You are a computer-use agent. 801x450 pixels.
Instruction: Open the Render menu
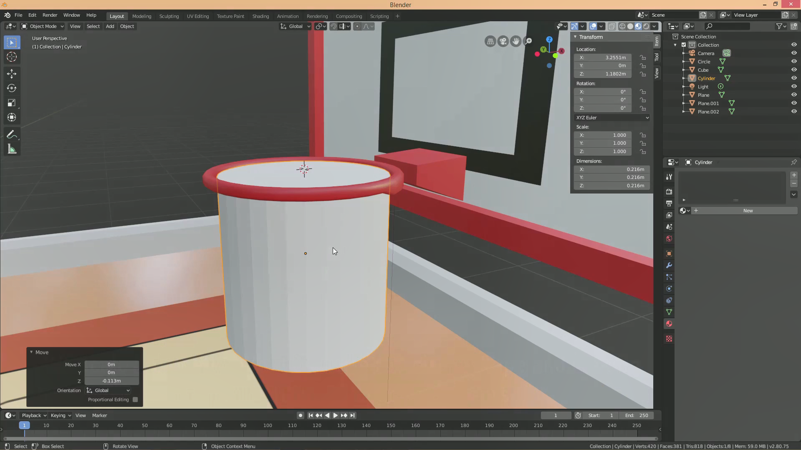pyautogui.click(x=50, y=15)
